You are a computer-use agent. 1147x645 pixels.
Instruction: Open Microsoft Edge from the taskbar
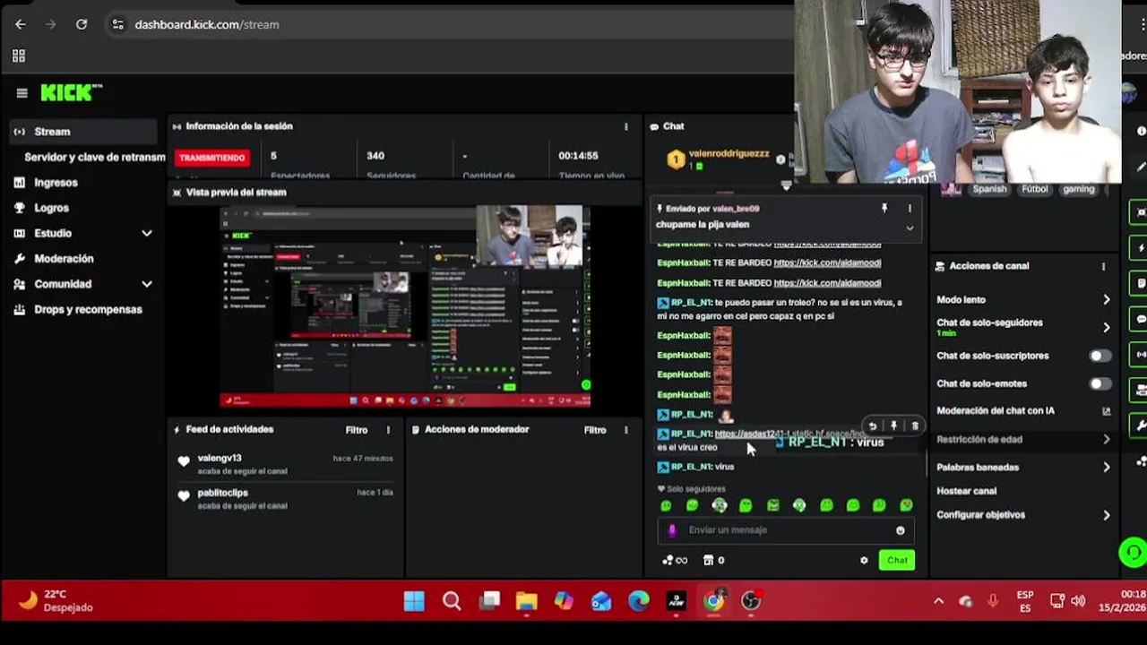click(x=638, y=601)
